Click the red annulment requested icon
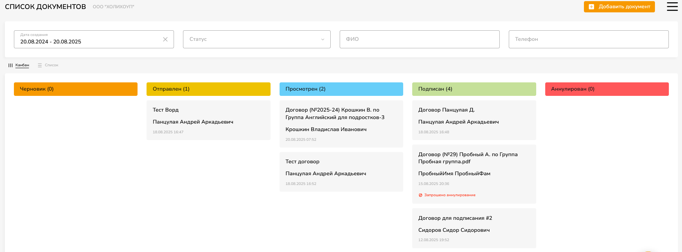This screenshot has width=682, height=252. click(420, 195)
